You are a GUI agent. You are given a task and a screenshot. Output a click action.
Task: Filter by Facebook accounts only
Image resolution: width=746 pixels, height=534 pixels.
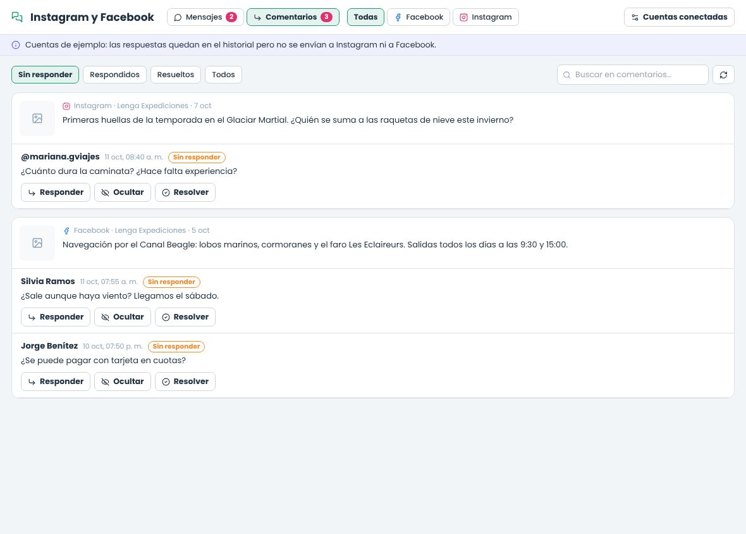pos(418,17)
